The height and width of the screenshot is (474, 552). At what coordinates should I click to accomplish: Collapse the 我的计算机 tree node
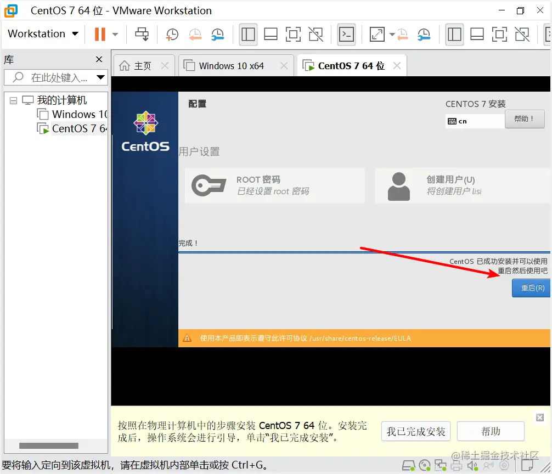click(x=13, y=100)
